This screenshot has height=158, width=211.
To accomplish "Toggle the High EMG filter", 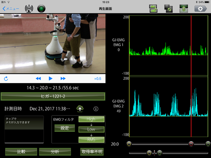I will pyautogui.click(x=91, y=119).
